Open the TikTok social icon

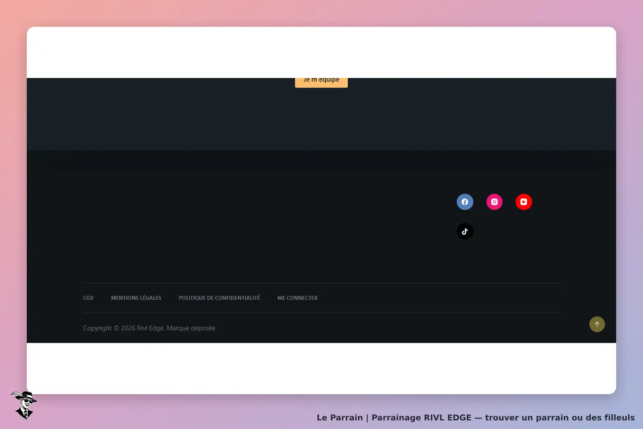point(465,232)
